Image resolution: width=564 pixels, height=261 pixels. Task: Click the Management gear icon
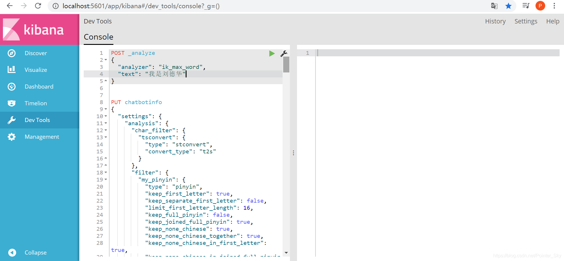tap(11, 137)
